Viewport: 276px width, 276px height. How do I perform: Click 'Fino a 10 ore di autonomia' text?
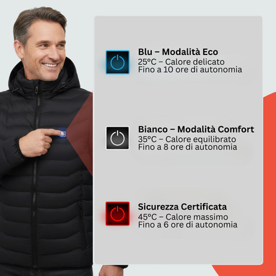190,70
